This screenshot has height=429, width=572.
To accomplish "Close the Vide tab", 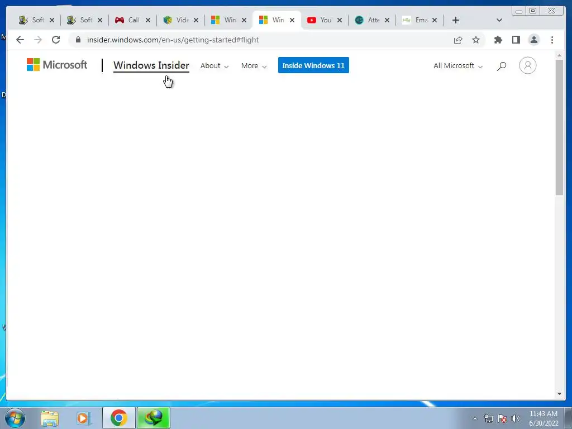I will click(196, 21).
